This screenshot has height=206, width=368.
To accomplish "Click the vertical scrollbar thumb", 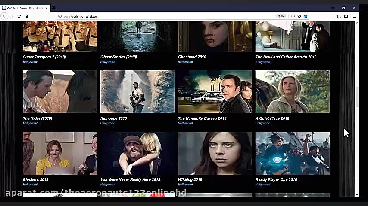I will [x=357, y=97].
